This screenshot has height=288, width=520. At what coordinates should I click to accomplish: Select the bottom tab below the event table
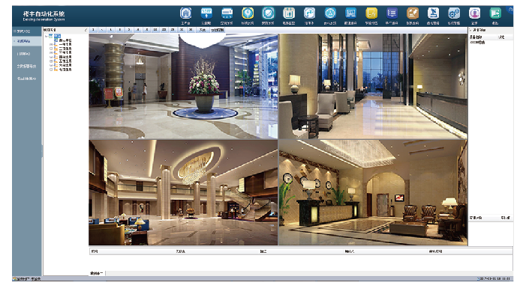click(x=97, y=274)
